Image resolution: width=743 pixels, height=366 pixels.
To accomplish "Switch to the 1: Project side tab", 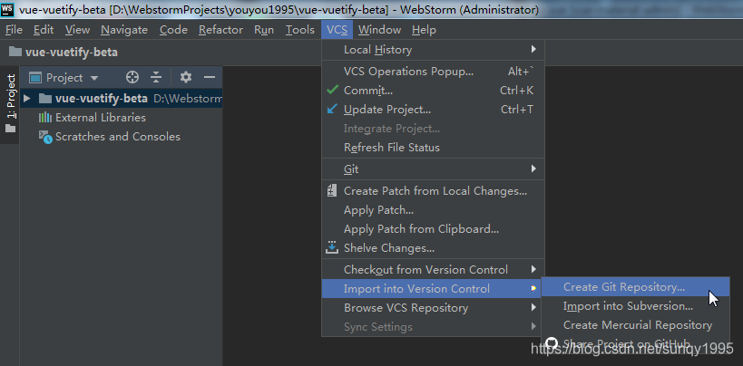I will pos(10,104).
